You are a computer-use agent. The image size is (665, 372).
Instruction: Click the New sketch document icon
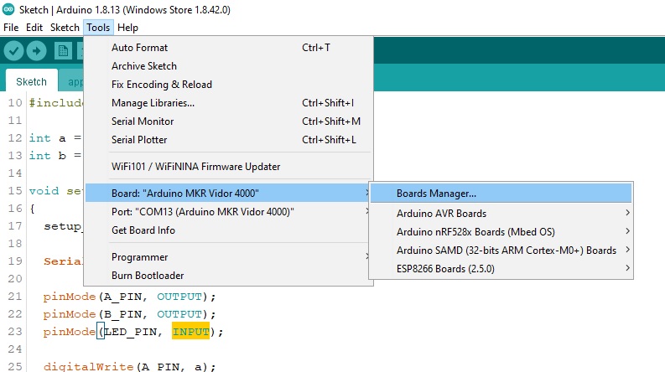pos(63,51)
